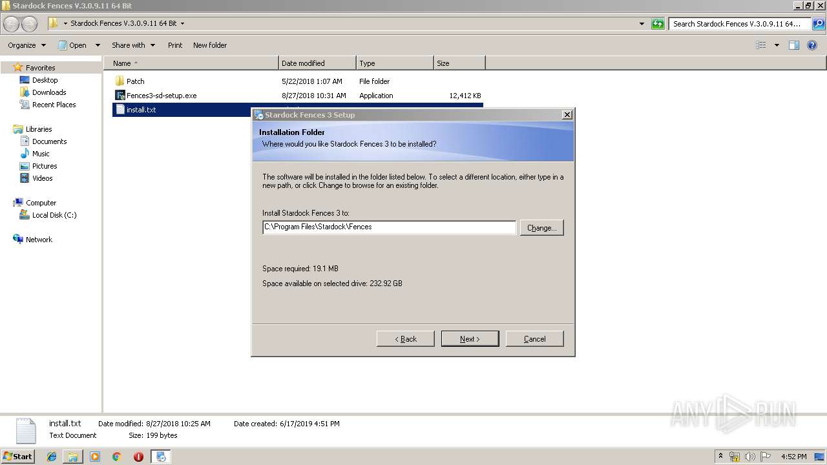The width and height of the screenshot is (827, 465).
Task: Open the Videos library
Action: point(42,178)
